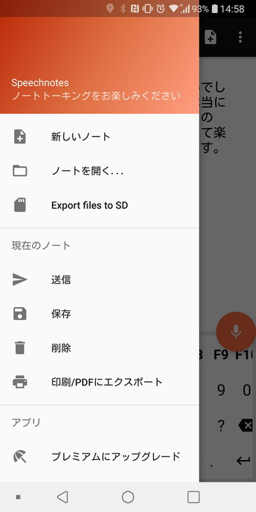Tap the SD card icon
The width and height of the screenshot is (256, 512).
(x=20, y=205)
